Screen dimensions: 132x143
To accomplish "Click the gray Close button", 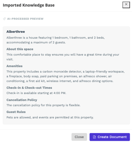I will [79, 137].
